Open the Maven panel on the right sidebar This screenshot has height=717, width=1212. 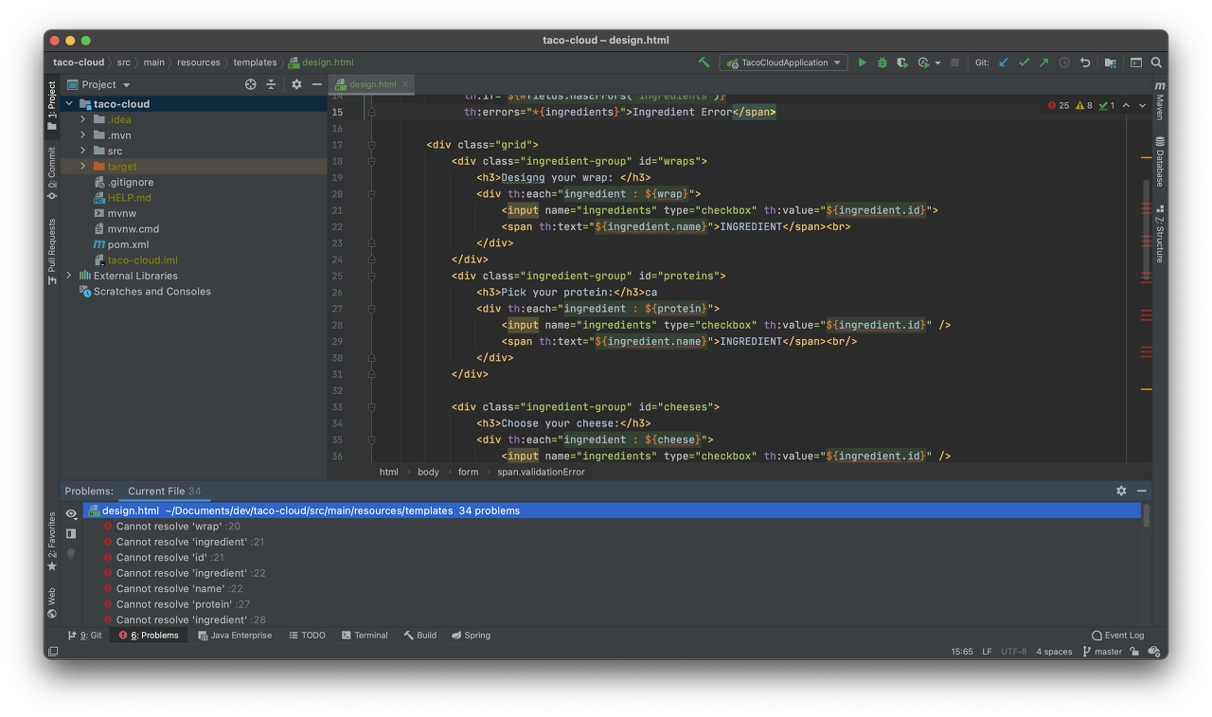[1159, 102]
